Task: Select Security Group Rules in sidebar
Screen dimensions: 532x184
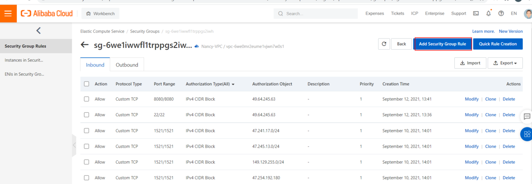Action: (x=36, y=46)
